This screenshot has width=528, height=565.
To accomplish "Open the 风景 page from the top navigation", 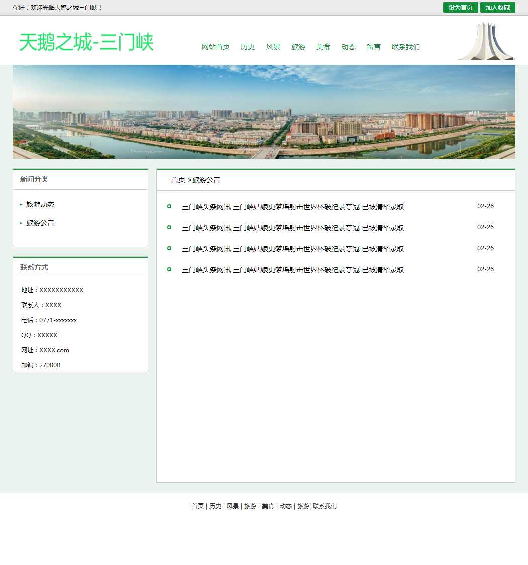I will coord(273,47).
